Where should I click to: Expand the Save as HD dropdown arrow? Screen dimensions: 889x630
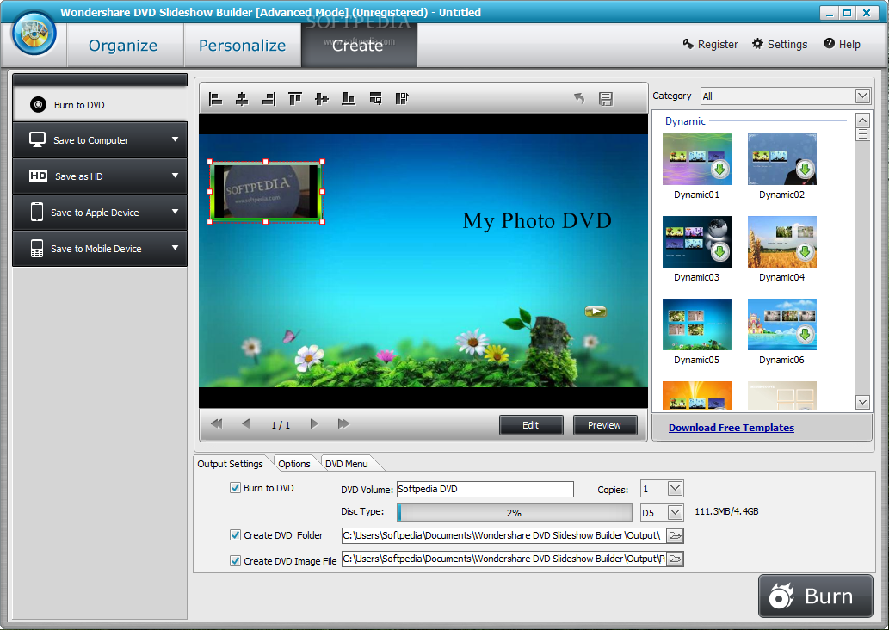[176, 176]
